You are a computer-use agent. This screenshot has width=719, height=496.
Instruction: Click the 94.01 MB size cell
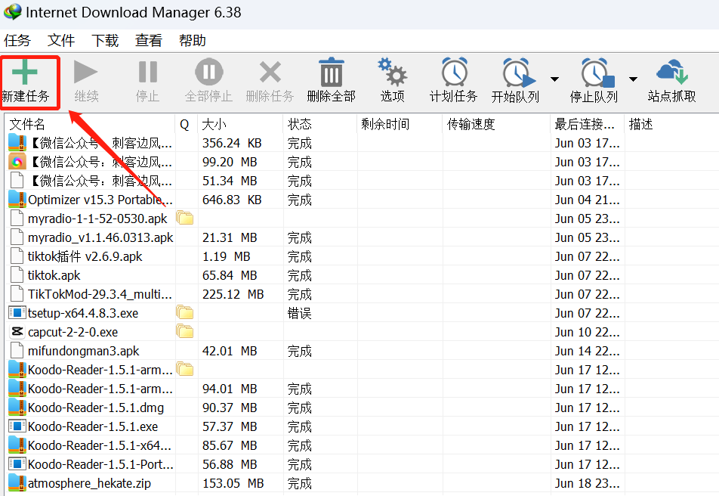[x=230, y=389]
